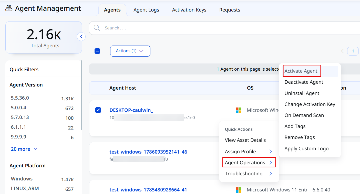360x194 pixels.
Task: Expand 20 more agent versions
Action: coord(24,149)
